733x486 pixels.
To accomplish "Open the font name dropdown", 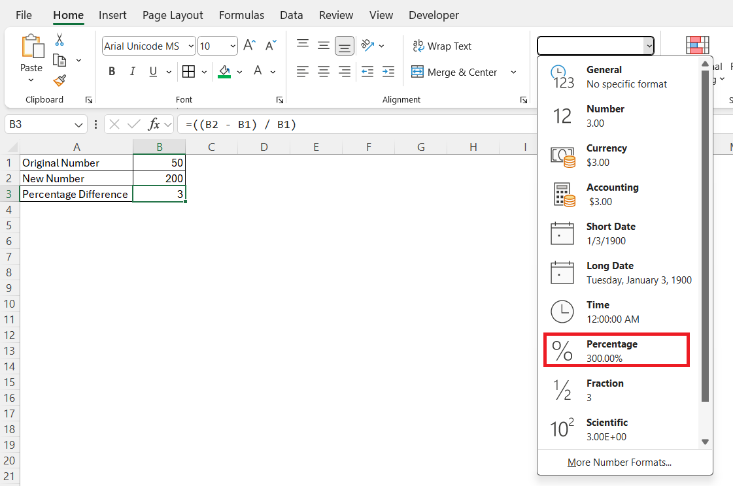I will [x=191, y=46].
